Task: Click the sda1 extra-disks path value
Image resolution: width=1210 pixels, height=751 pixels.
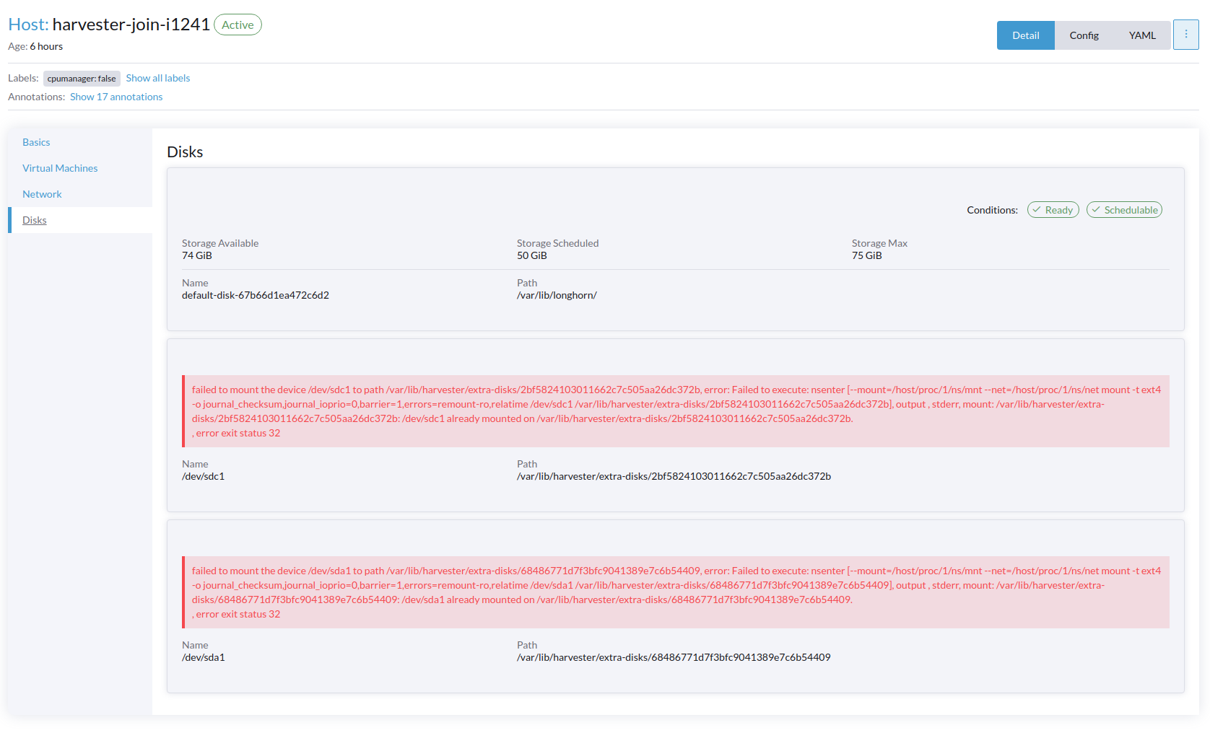Action: pyautogui.click(x=674, y=657)
